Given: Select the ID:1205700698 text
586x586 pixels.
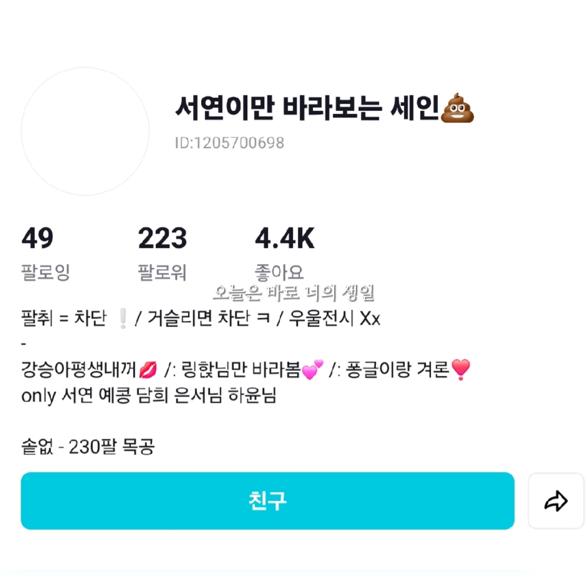Looking at the screenshot, I should (x=230, y=143).
